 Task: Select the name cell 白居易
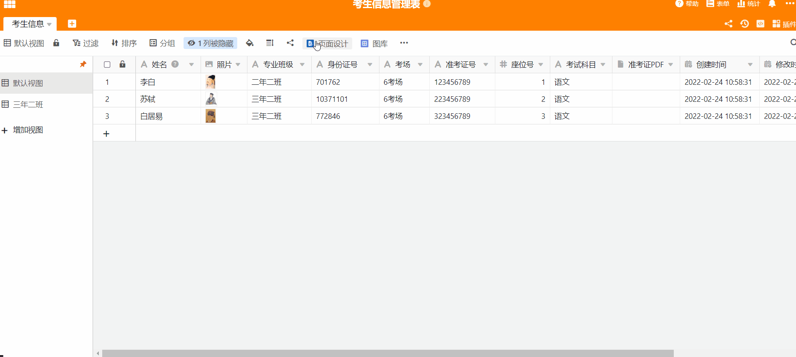(168, 116)
